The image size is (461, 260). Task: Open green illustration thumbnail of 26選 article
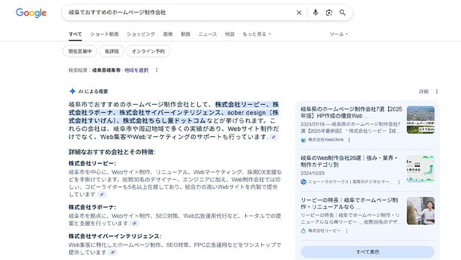420,168
